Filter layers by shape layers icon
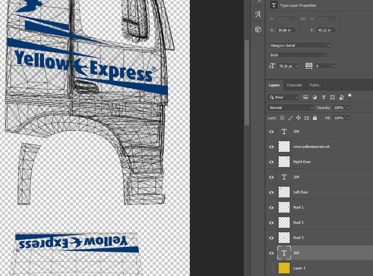The width and height of the screenshot is (373, 276). coord(332,97)
